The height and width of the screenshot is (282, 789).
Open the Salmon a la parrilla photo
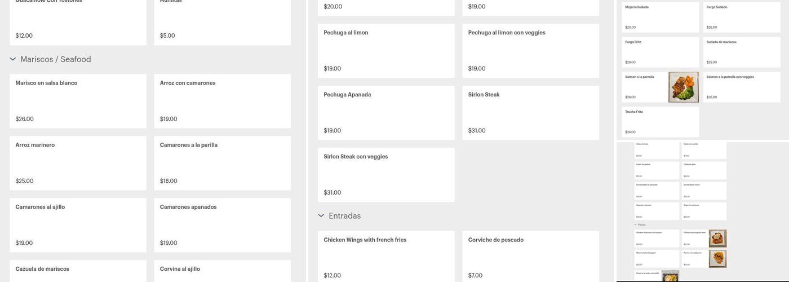[683, 87]
